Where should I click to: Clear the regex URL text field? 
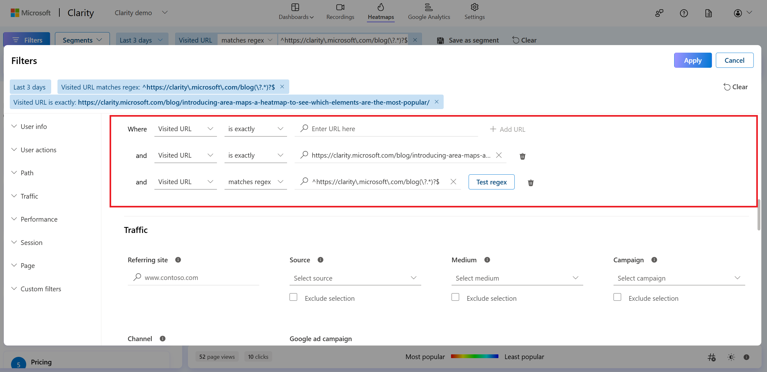coord(453,182)
